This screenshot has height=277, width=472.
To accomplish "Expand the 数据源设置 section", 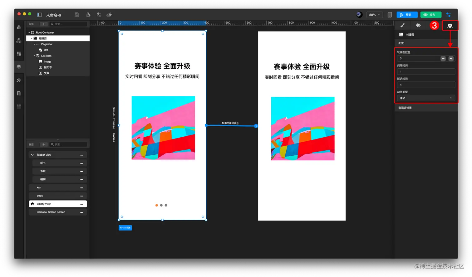I will pyautogui.click(x=426, y=108).
